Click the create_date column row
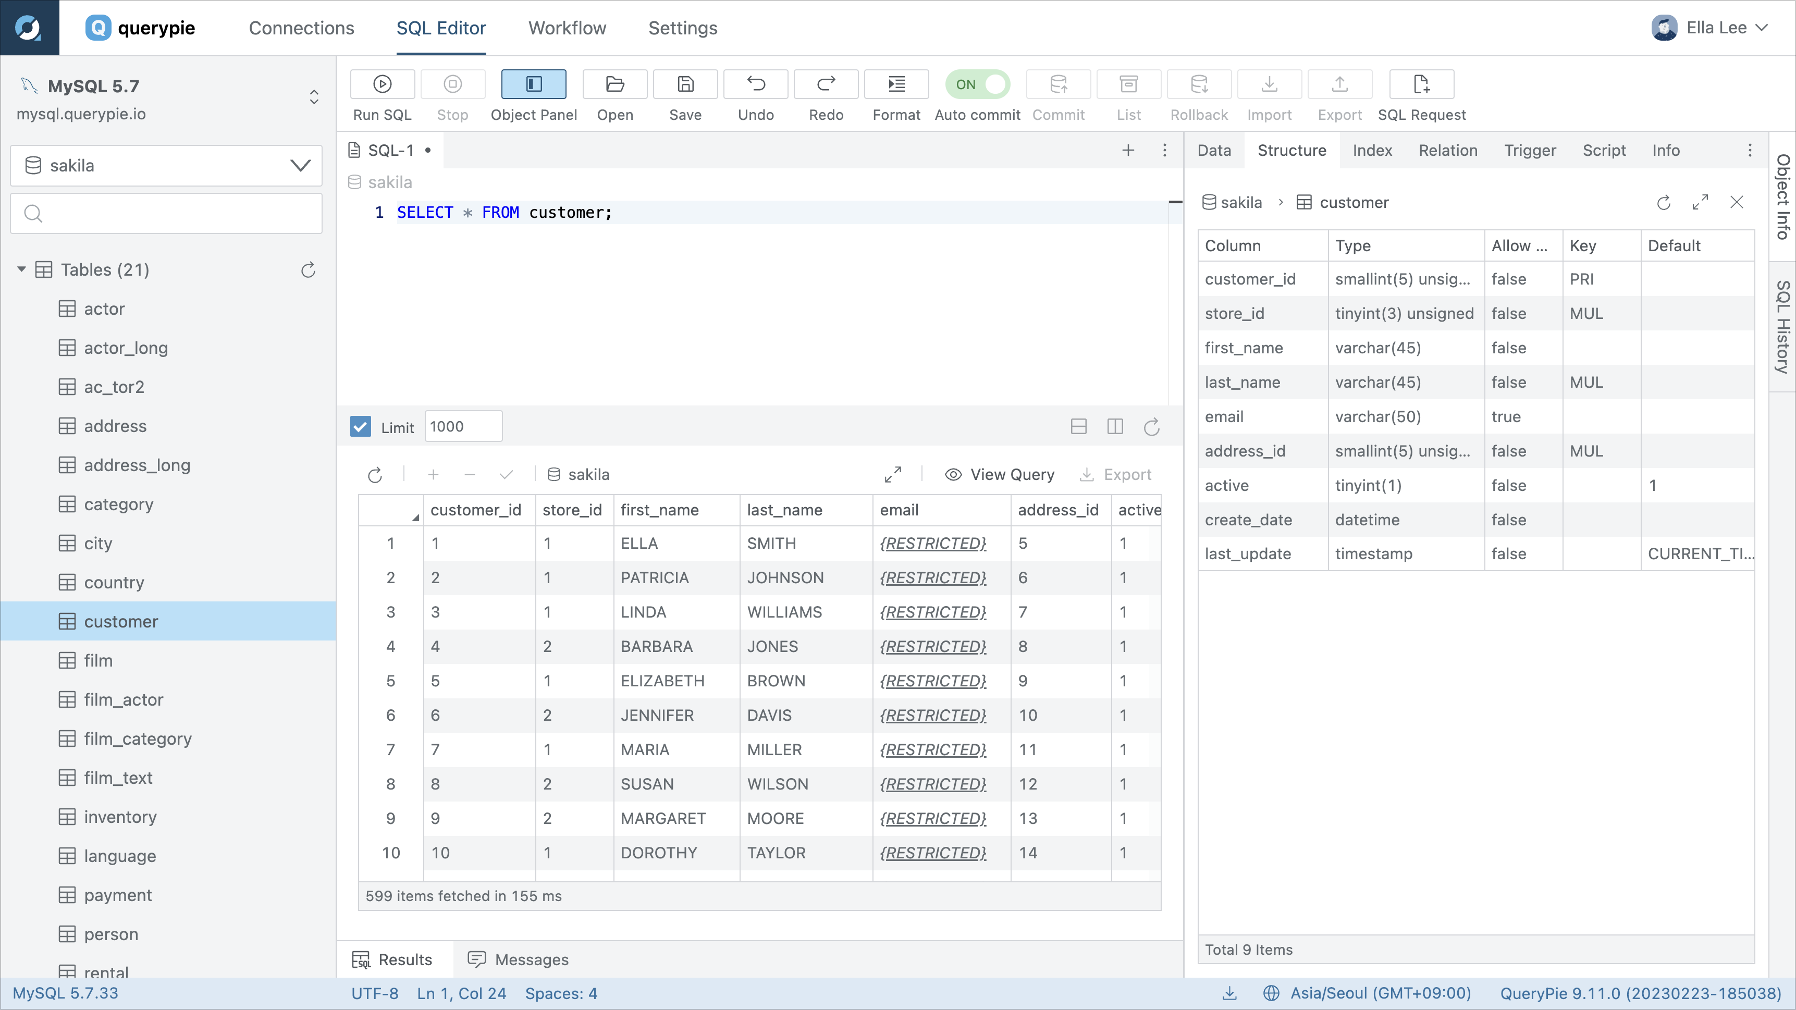The height and width of the screenshot is (1010, 1796). (1476, 520)
